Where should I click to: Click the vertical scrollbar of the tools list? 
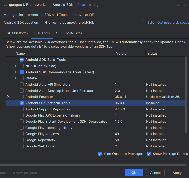pos(186,95)
